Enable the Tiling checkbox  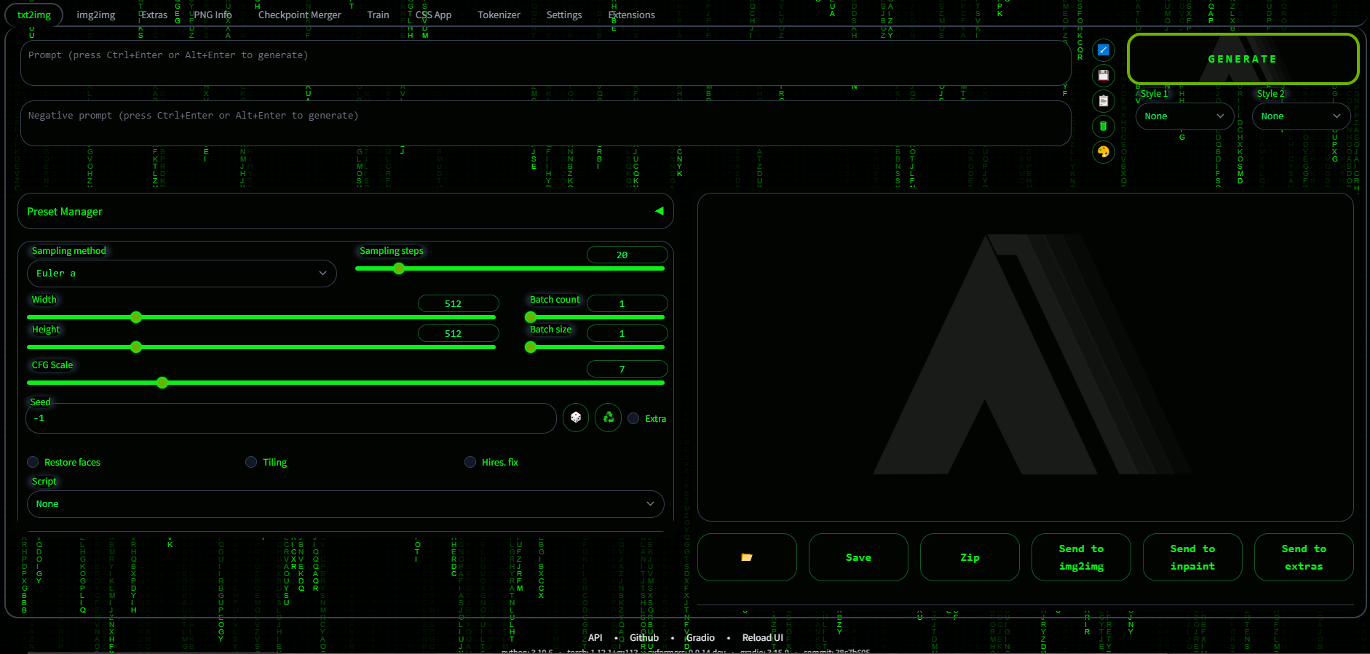click(x=251, y=462)
